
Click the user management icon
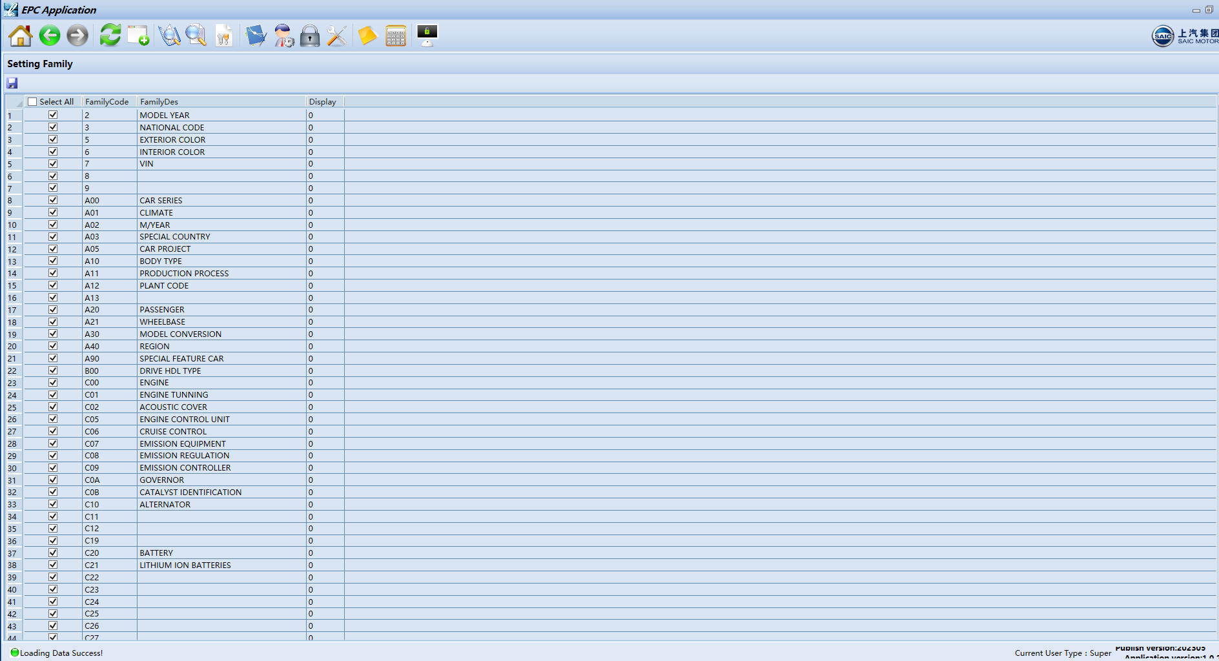point(283,36)
